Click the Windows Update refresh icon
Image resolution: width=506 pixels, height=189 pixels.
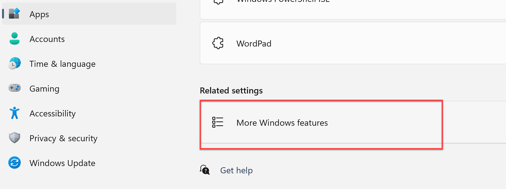click(14, 163)
